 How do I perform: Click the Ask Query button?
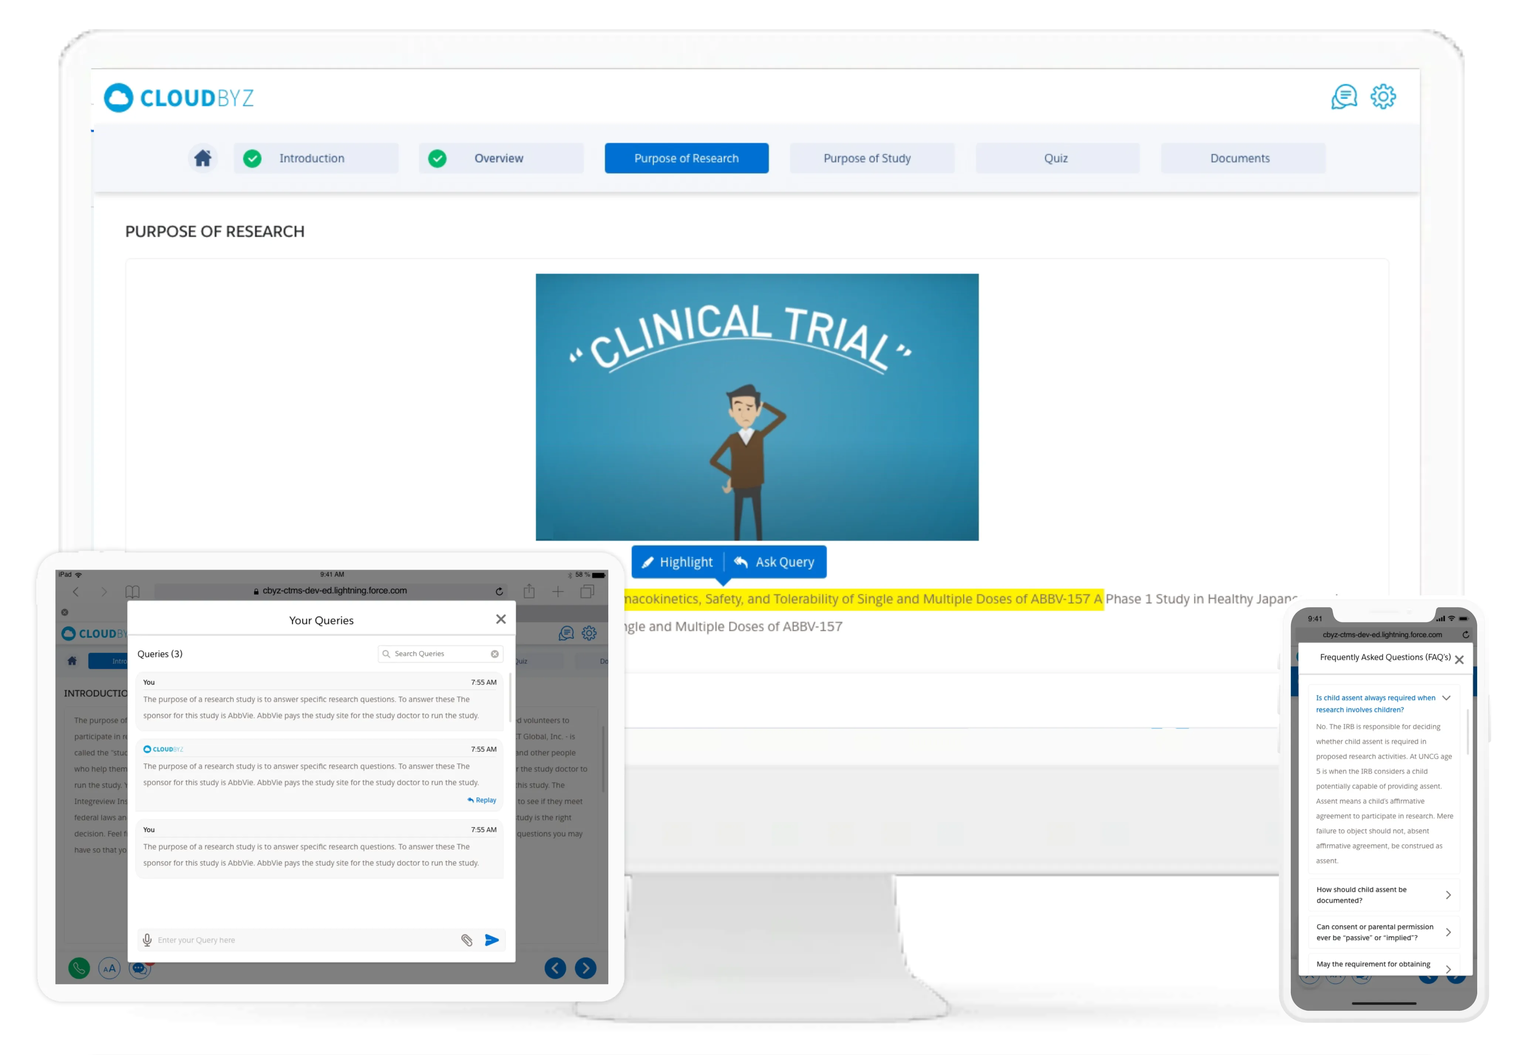775,562
